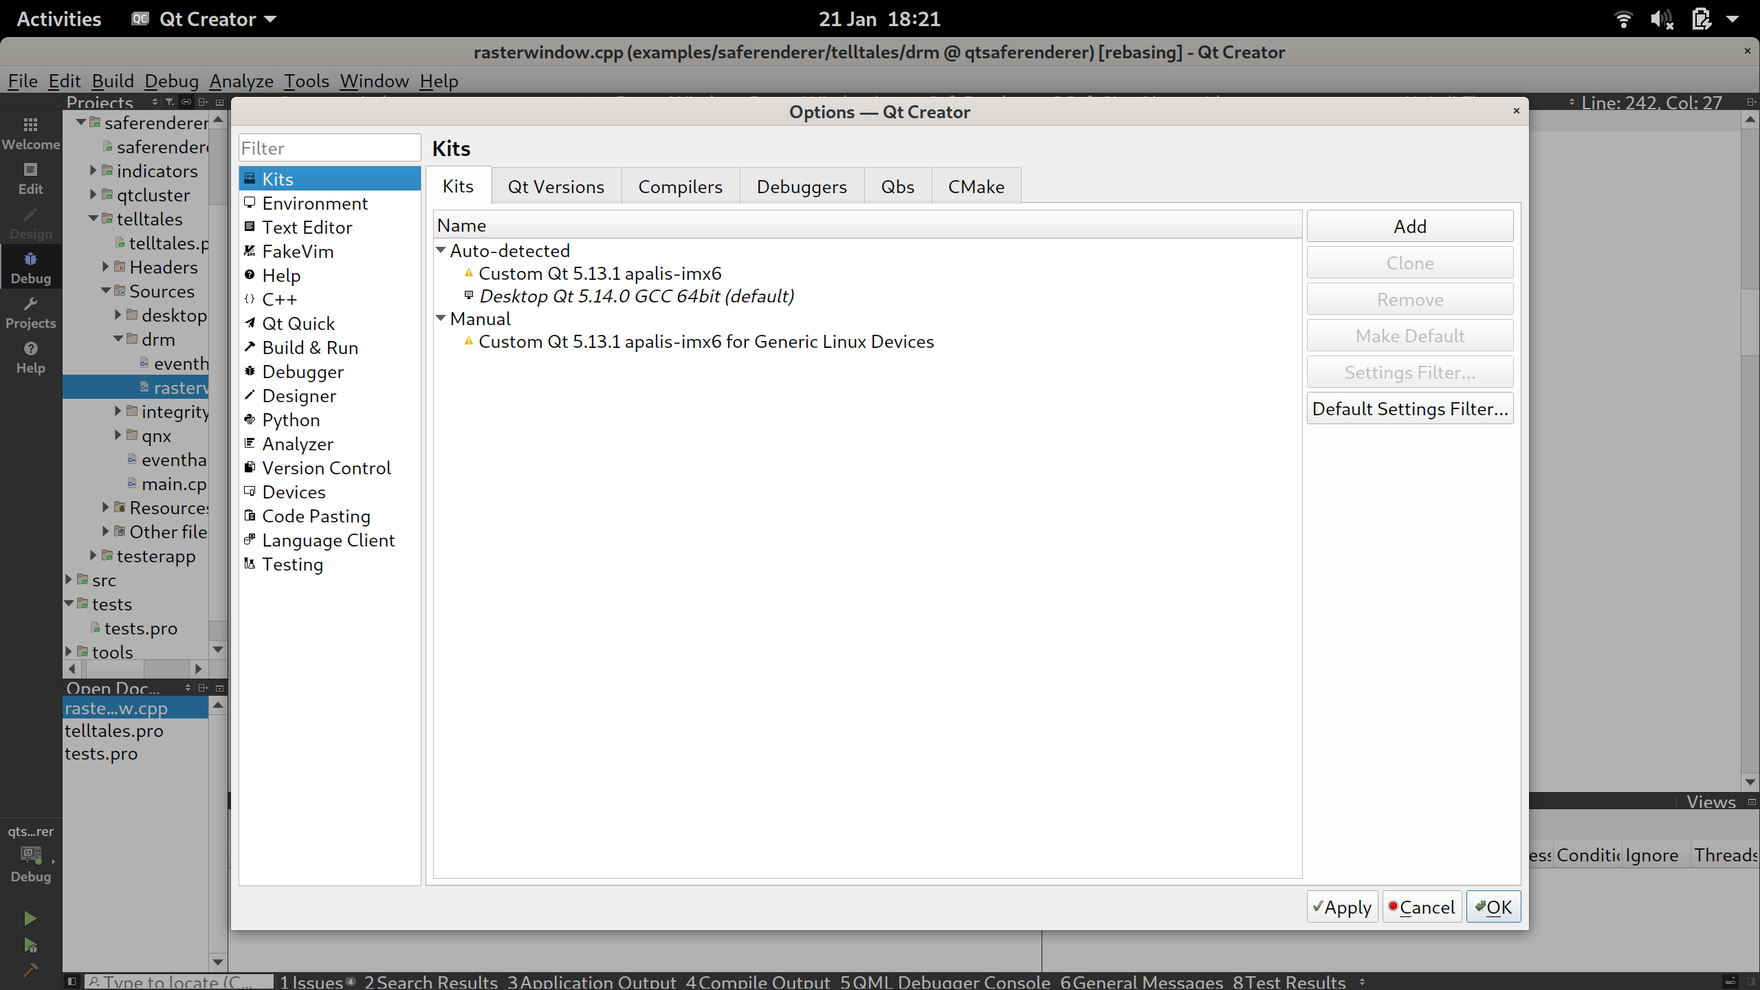Click the Build Project hammer icon
Viewport: 1760px width, 990px height.
coord(30,971)
